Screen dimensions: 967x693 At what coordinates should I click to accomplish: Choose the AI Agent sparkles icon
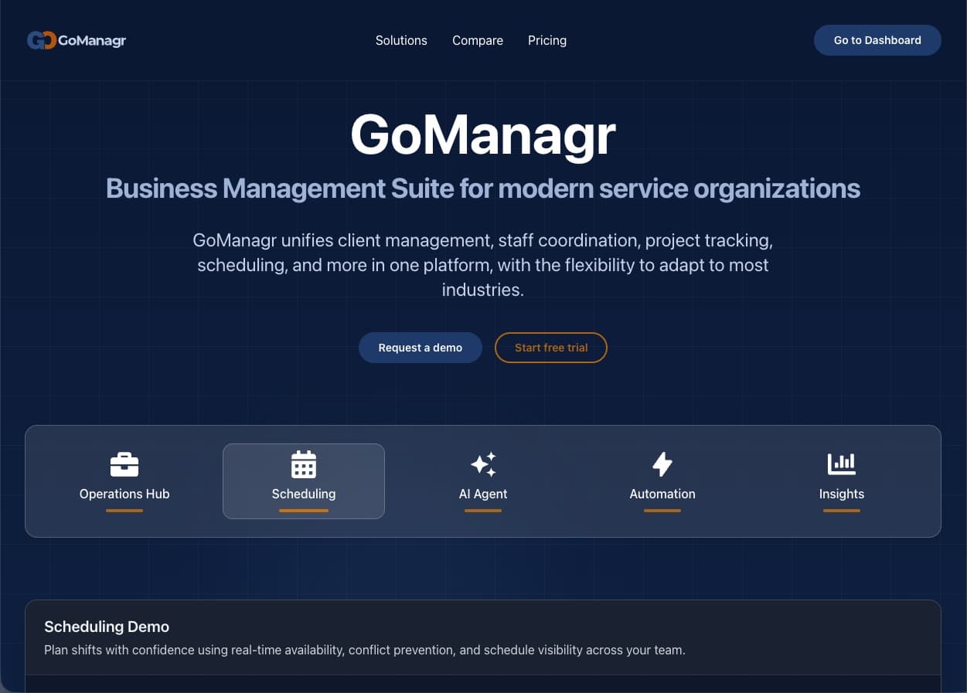click(x=483, y=464)
